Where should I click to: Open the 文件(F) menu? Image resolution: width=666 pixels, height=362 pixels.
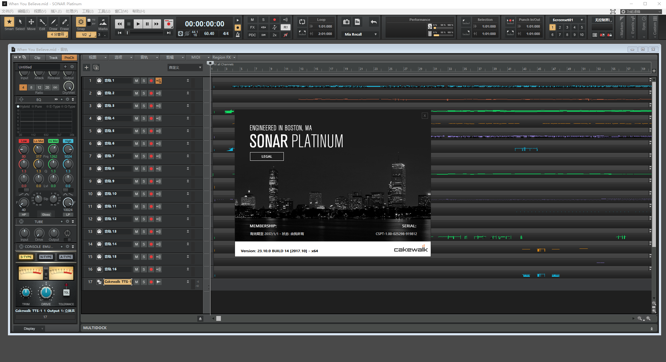[8, 11]
